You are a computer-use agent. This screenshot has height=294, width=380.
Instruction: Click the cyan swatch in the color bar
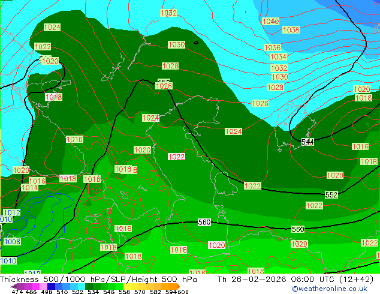click(x=82, y=286)
